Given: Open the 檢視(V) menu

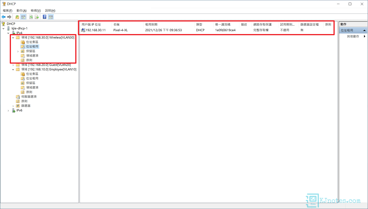Looking at the screenshot, I should coord(36,11).
